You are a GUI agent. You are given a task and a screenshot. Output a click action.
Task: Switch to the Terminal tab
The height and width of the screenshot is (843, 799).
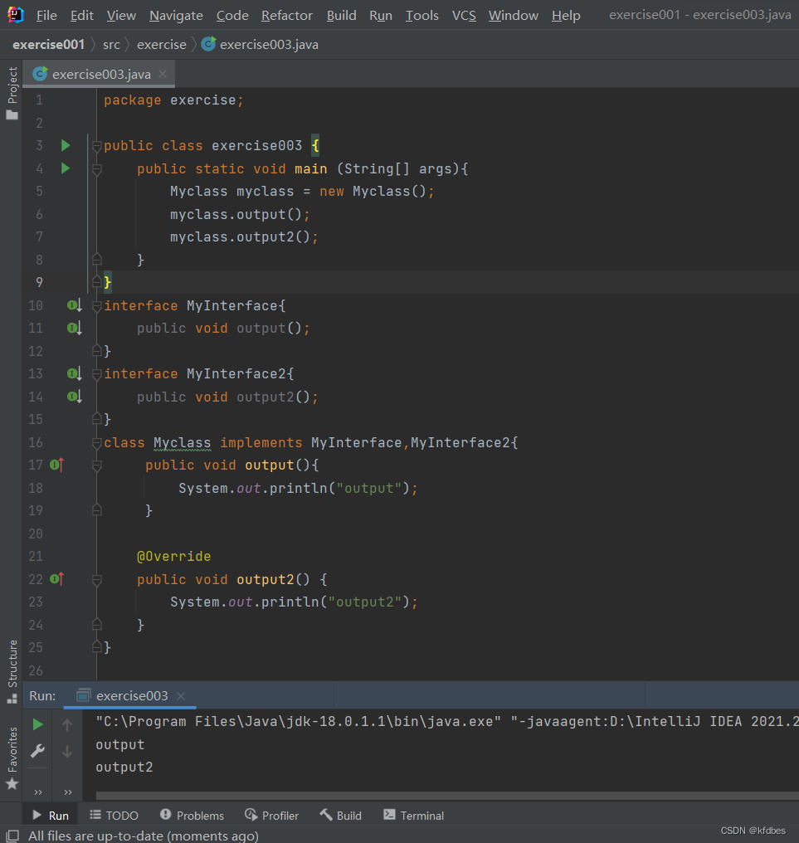(x=413, y=816)
